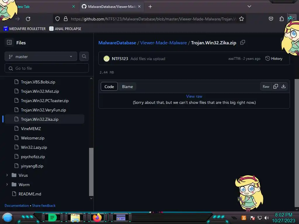This screenshot has width=299, height=224.
Task: Select yinyangB.zip file
Action: (32, 166)
